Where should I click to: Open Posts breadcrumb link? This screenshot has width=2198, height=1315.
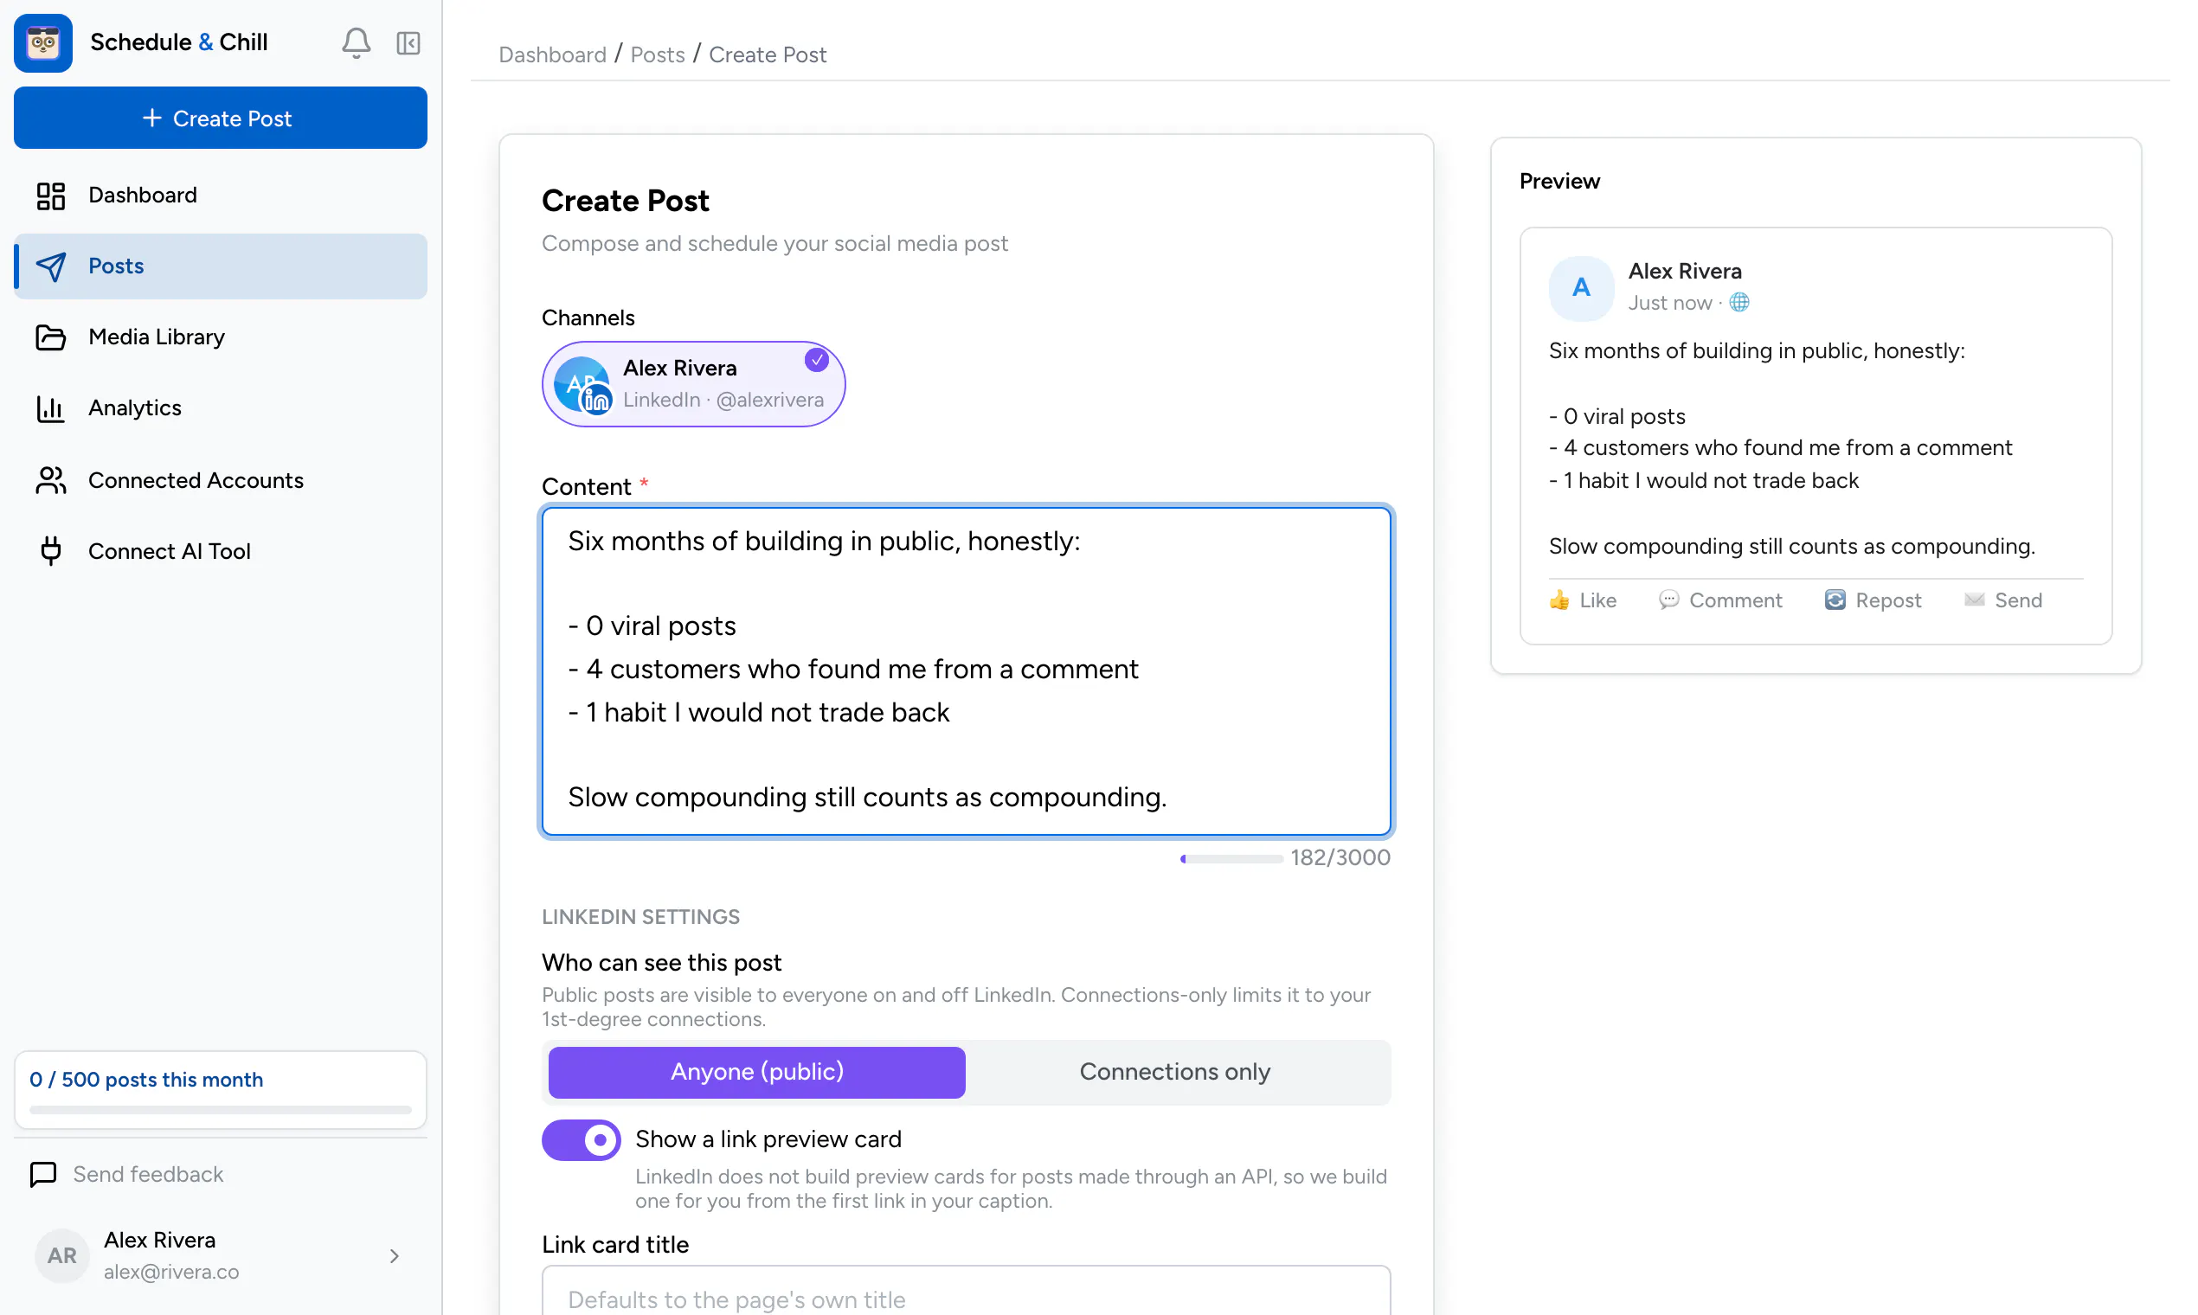pyautogui.click(x=657, y=55)
